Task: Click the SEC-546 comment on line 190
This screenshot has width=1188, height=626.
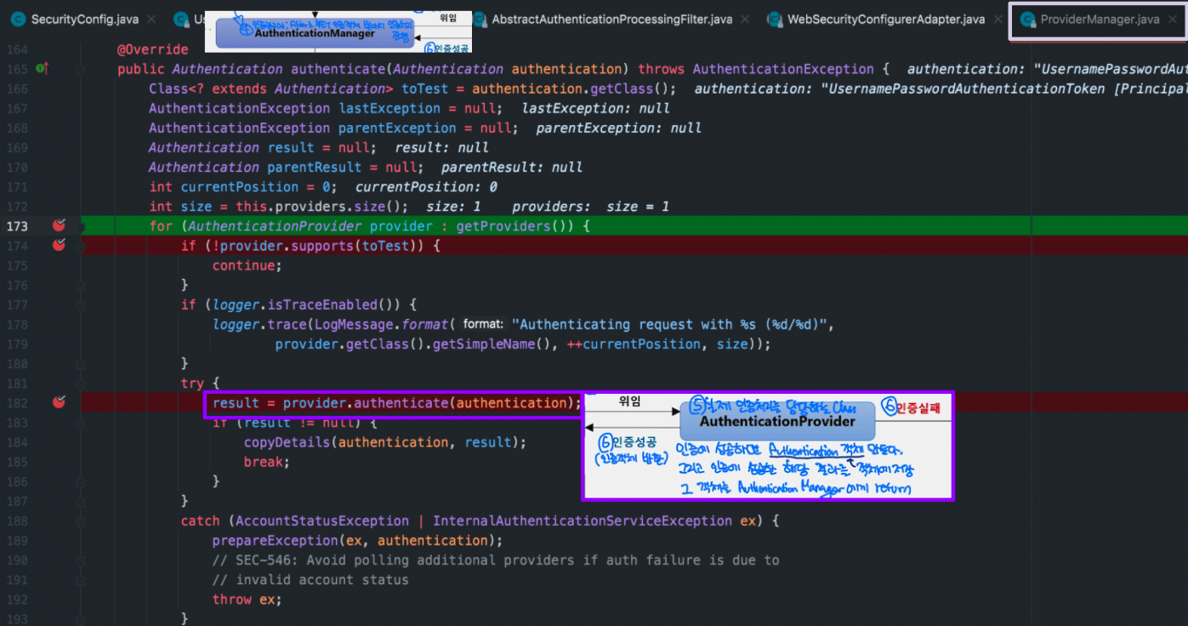Action: point(496,560)
